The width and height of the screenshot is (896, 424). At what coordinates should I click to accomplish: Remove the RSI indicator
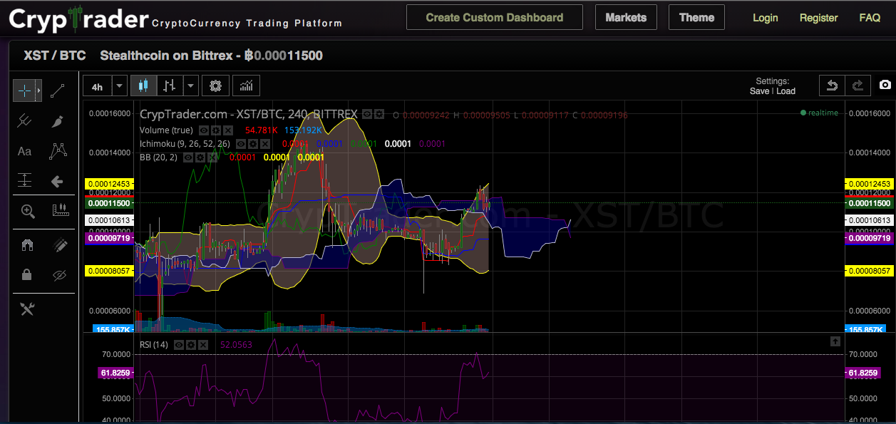point(203,345)
